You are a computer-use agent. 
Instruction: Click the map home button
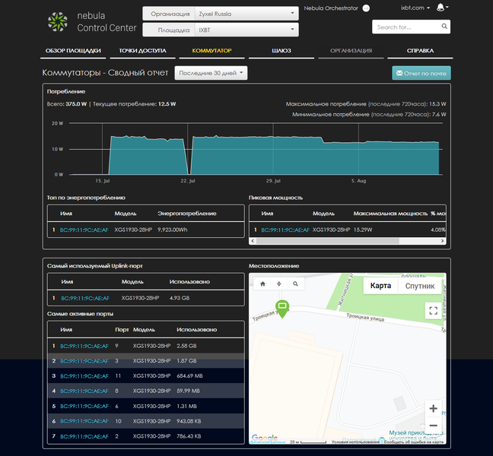[x=262, y=283]
